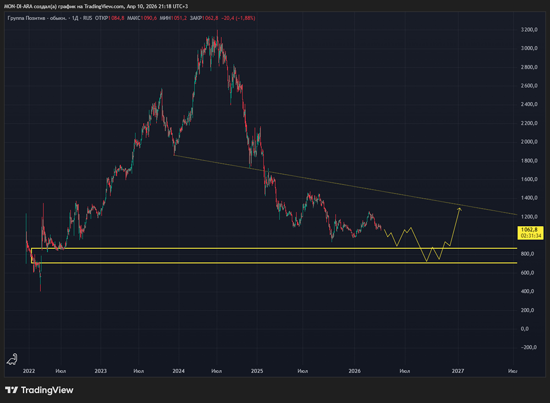
Task: Click the 2026 time axis label
Action: [355, 371]
